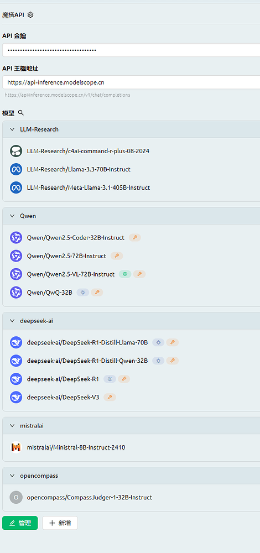
Task: Open settings gear next to 魔搭API
Action: 30,15
